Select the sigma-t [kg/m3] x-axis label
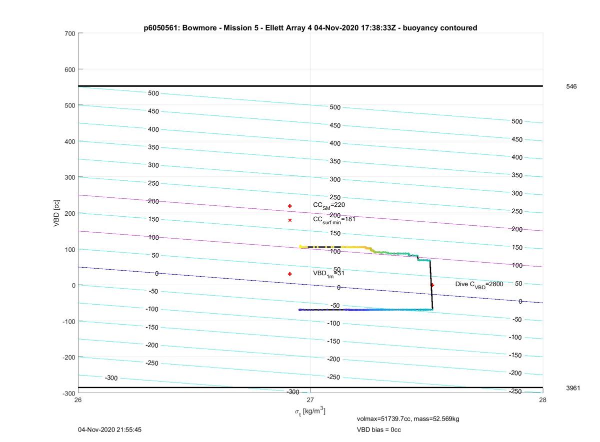Screen dimensions: 600x442 pyautogui.click(x=310, y=411)
